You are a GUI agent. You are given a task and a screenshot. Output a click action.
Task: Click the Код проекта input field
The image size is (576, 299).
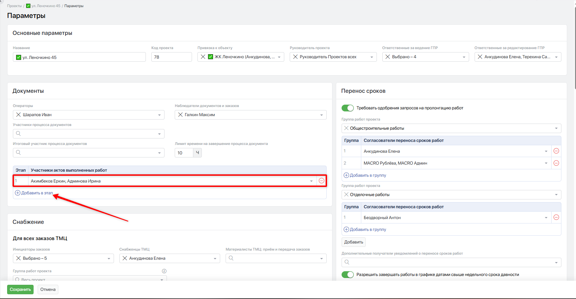[171, 57]
